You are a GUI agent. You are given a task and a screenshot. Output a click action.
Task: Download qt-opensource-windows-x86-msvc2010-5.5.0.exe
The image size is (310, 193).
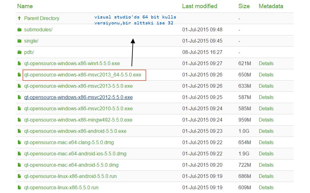pos(78,108)
